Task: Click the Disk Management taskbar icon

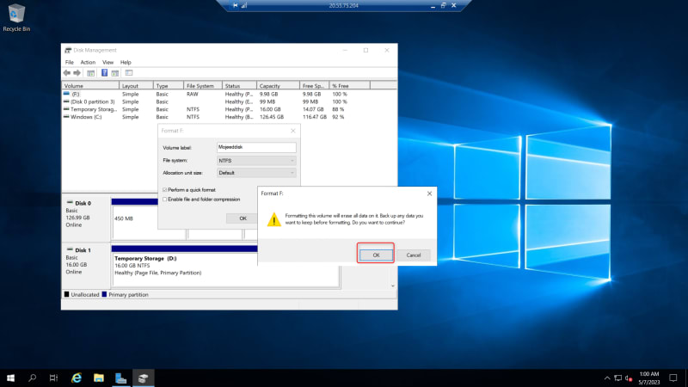Action: coord(143,378)
